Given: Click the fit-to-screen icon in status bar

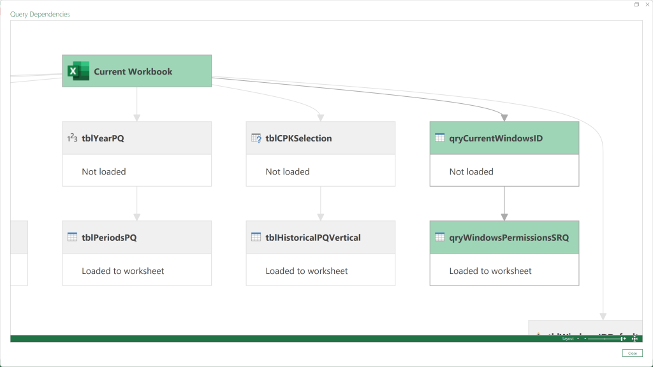Looking at the screenshot, I should tap(635, 339).
